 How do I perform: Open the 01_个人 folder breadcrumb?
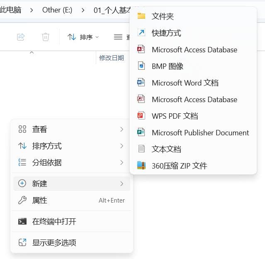[x=112, y=10]
